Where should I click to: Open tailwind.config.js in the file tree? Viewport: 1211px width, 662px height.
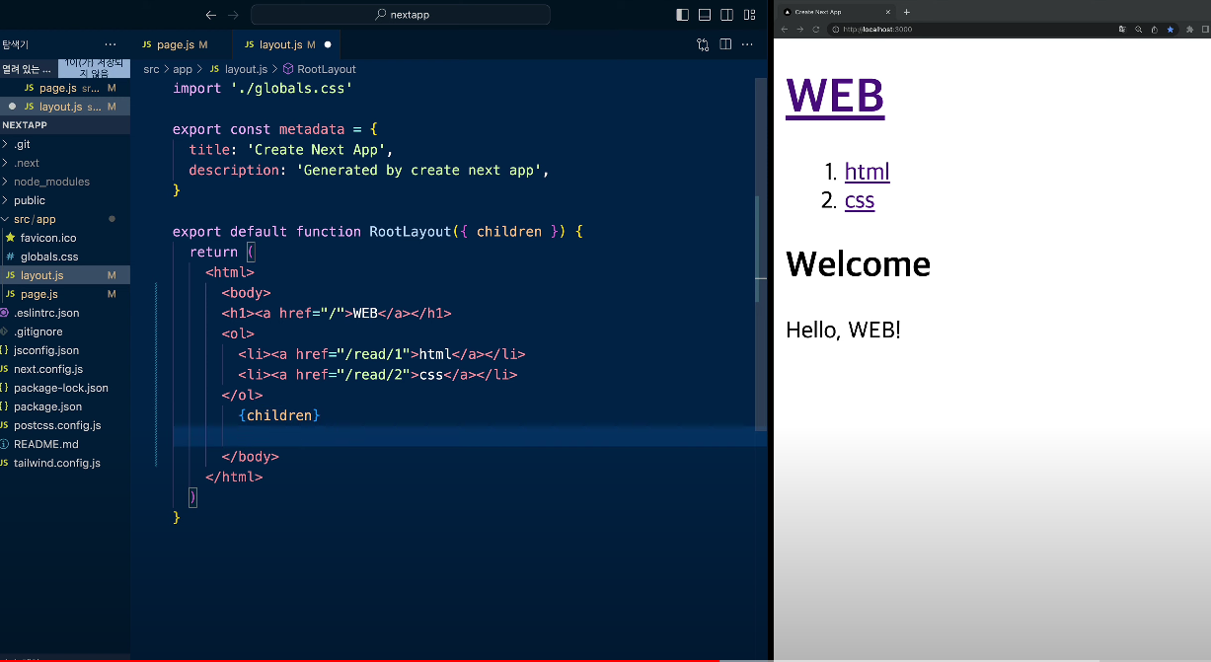(x=65, y=463)
